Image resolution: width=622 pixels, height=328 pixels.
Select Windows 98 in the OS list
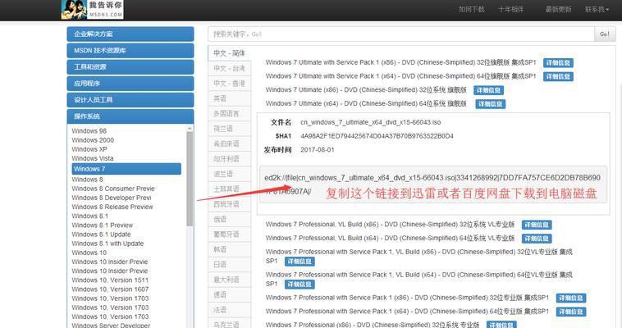(x=89, y=131)
